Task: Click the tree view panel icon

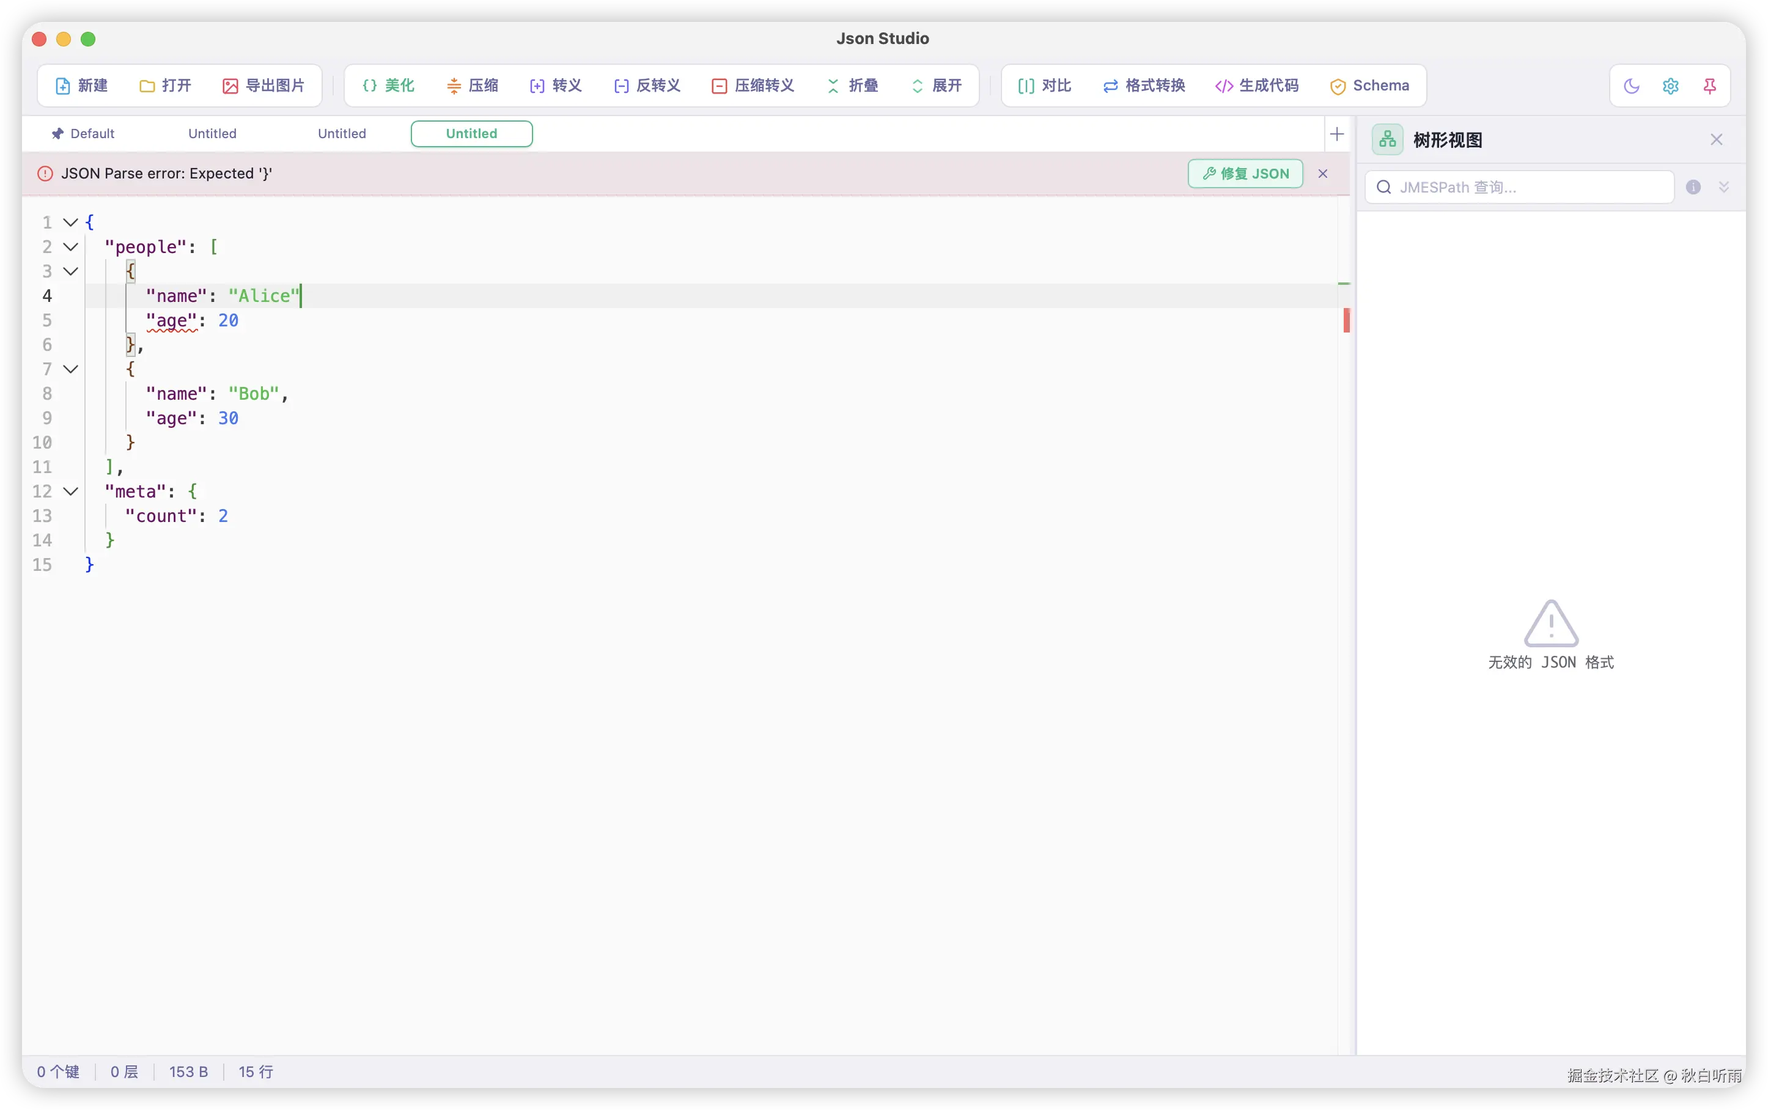Action: tap(1388, 139)
